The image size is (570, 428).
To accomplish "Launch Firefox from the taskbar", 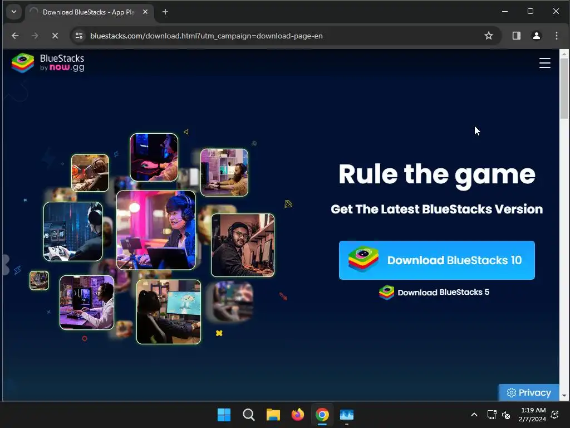I will tap(298, 415).
